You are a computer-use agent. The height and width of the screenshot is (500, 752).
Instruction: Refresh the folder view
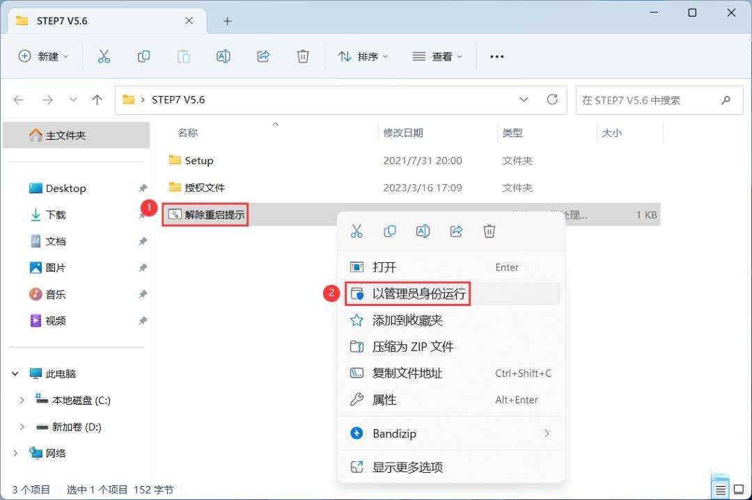[552, 99]
